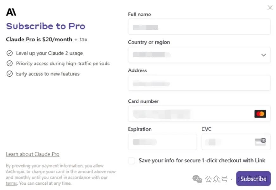
Task: Click checkmark icon beside Claude 2 usage
Action: pyautogui.click(x=10, y=53)
